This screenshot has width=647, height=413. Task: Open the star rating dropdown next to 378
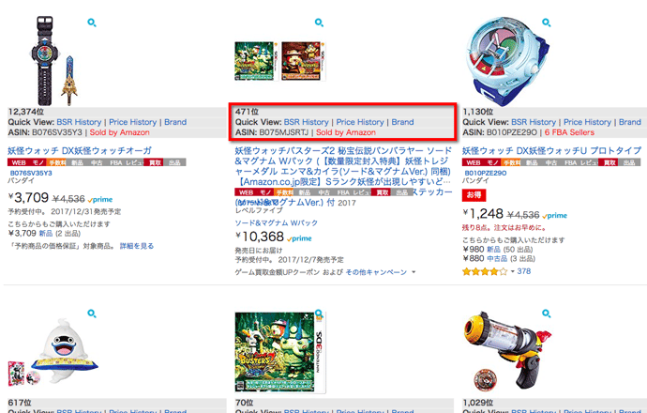click(513, 271)
